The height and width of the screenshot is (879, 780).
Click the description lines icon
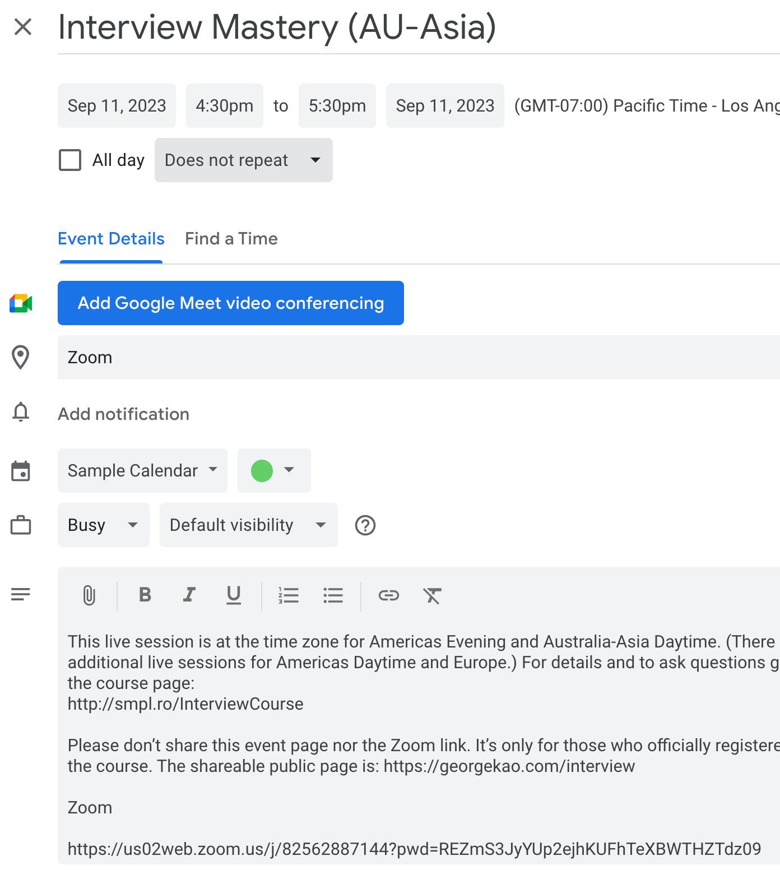coord(21,594)
